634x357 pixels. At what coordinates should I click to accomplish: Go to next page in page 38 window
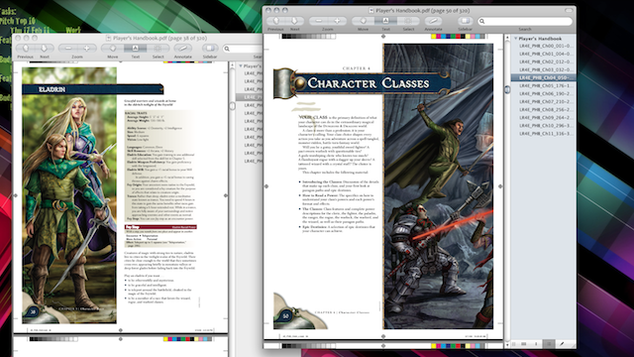[x=44, y=49]
